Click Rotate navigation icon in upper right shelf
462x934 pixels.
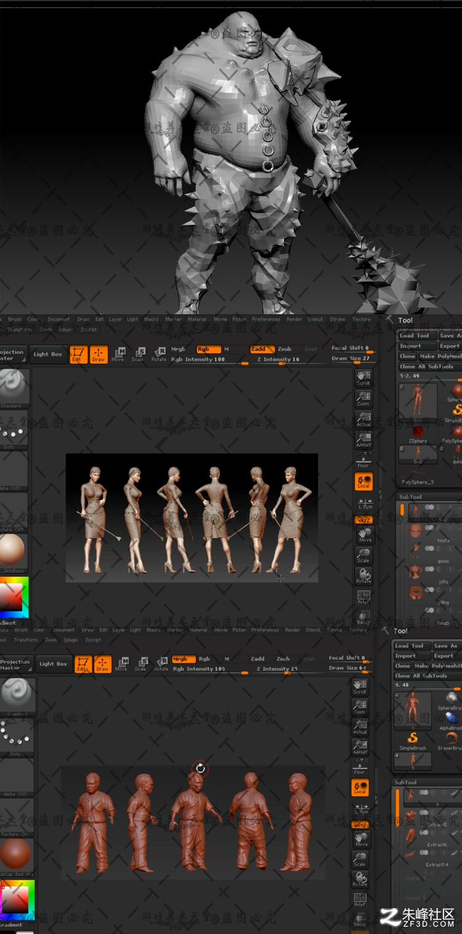coord(363,576)
